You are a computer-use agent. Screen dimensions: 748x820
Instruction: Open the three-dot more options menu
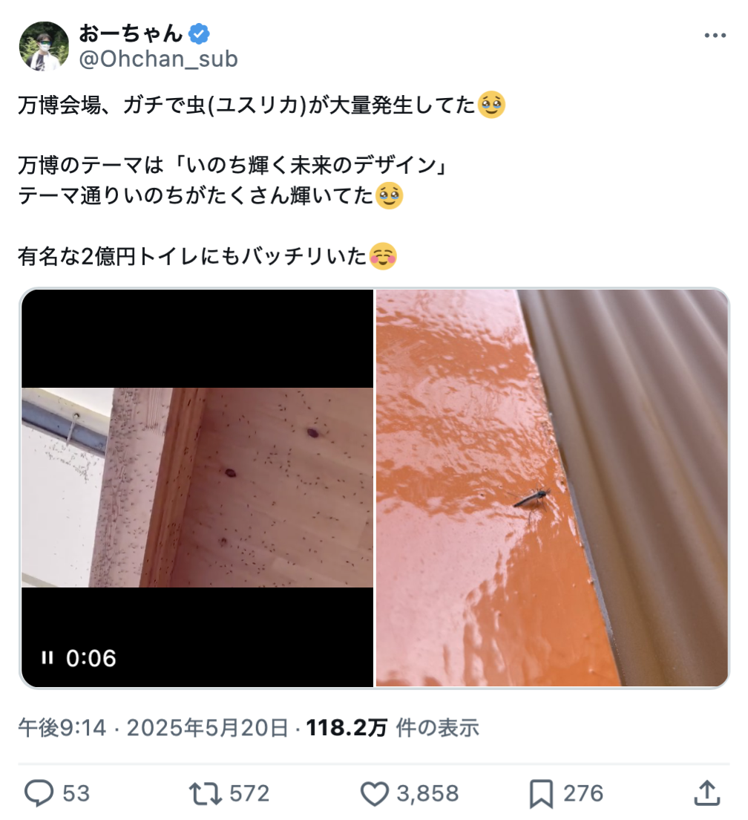pyautogui.click(x=715, y=36)
